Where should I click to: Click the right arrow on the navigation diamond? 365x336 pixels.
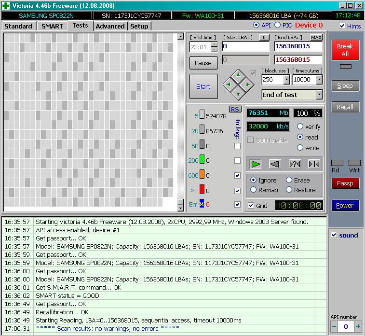248,84
